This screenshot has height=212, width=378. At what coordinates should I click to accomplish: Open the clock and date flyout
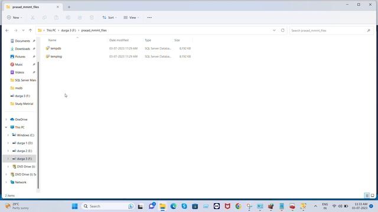[x=360, y=206]
